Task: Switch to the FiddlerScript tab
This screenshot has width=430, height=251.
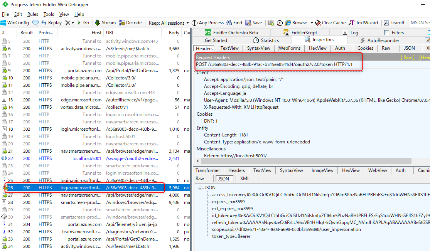Action: (300, 33)
